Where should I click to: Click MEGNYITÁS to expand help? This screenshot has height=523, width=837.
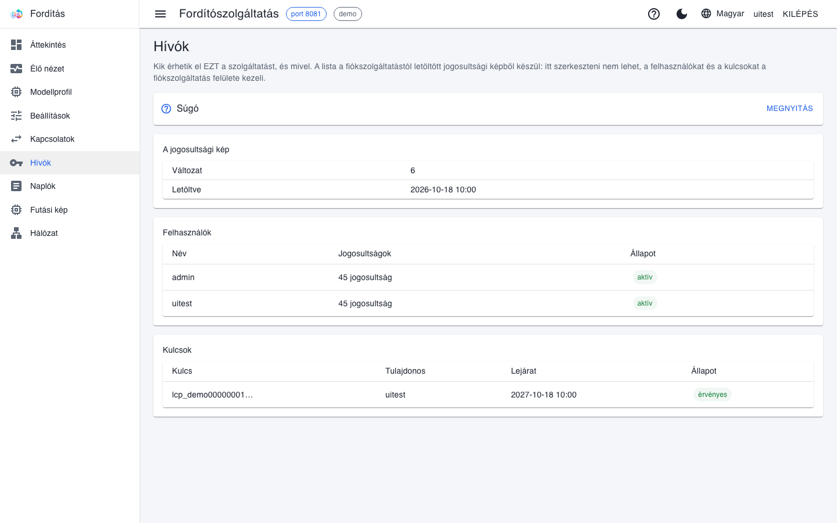pyautogui.click(x=789, y=109)
